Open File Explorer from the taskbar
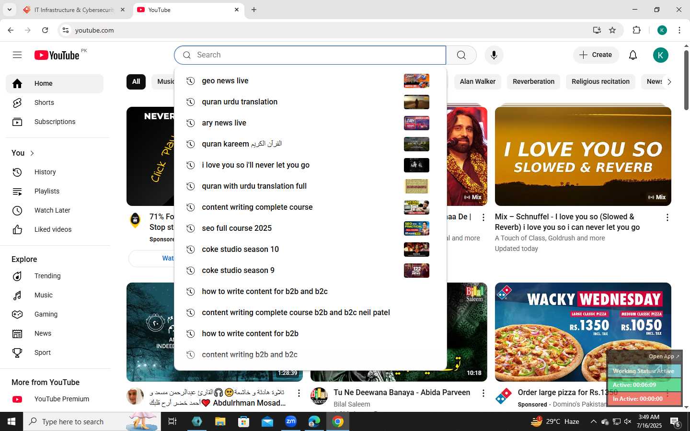This screenshot has height=431, width=690. click(x=220, y=421)
